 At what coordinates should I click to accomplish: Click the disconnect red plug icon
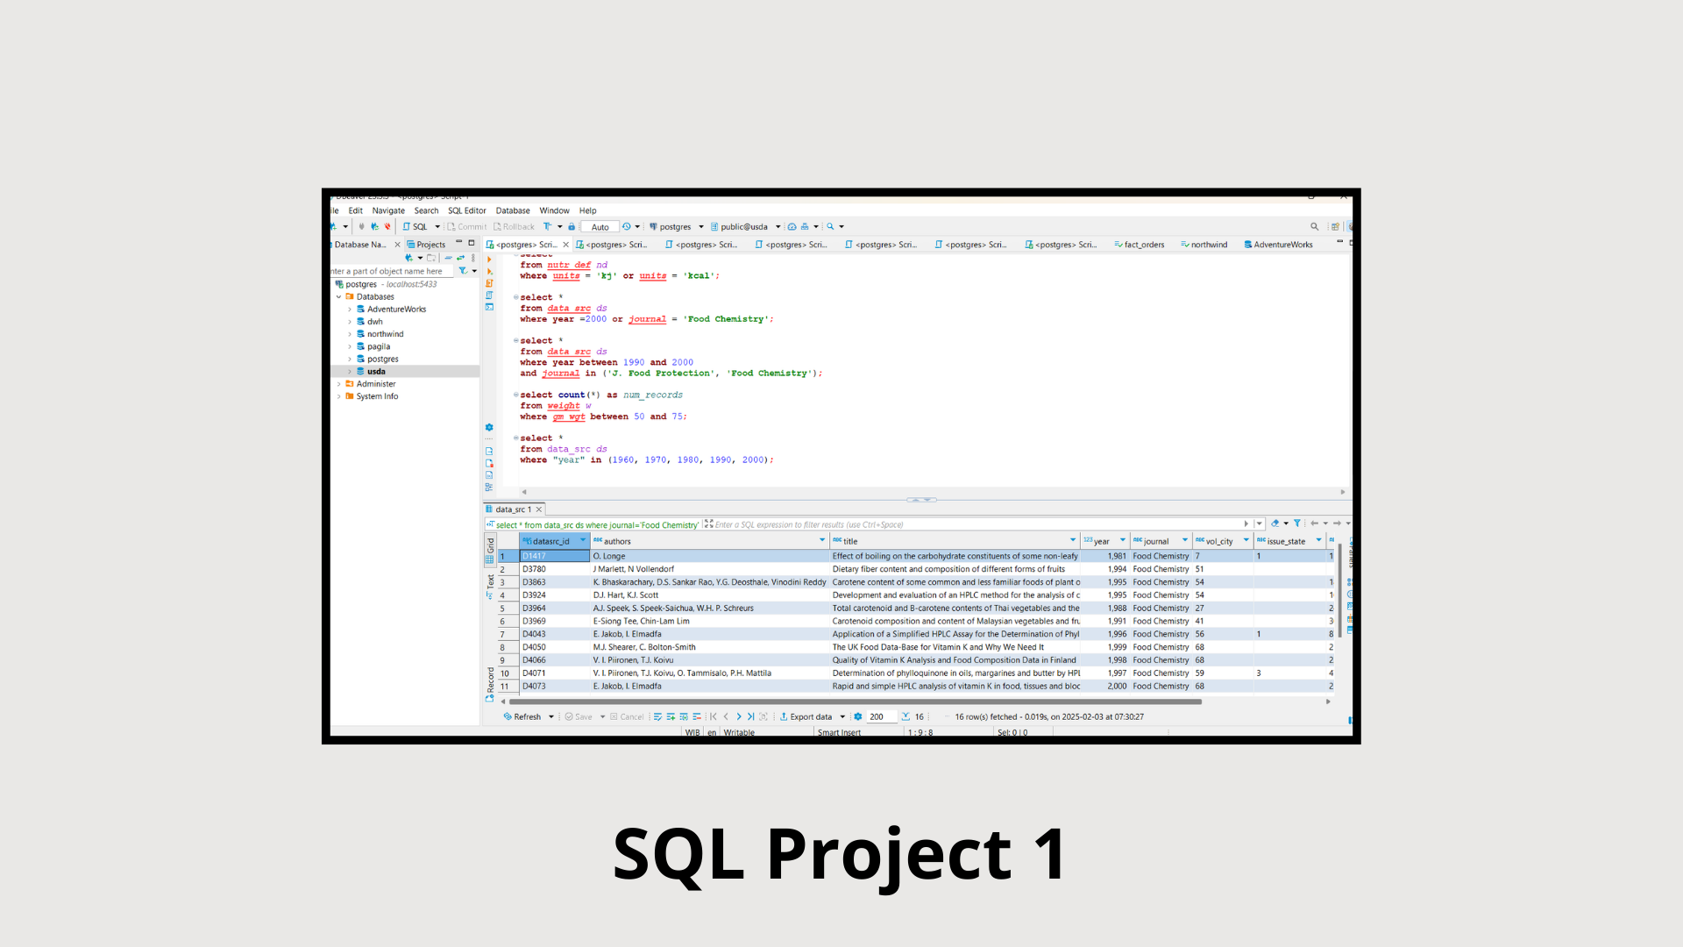coord(387,226)
